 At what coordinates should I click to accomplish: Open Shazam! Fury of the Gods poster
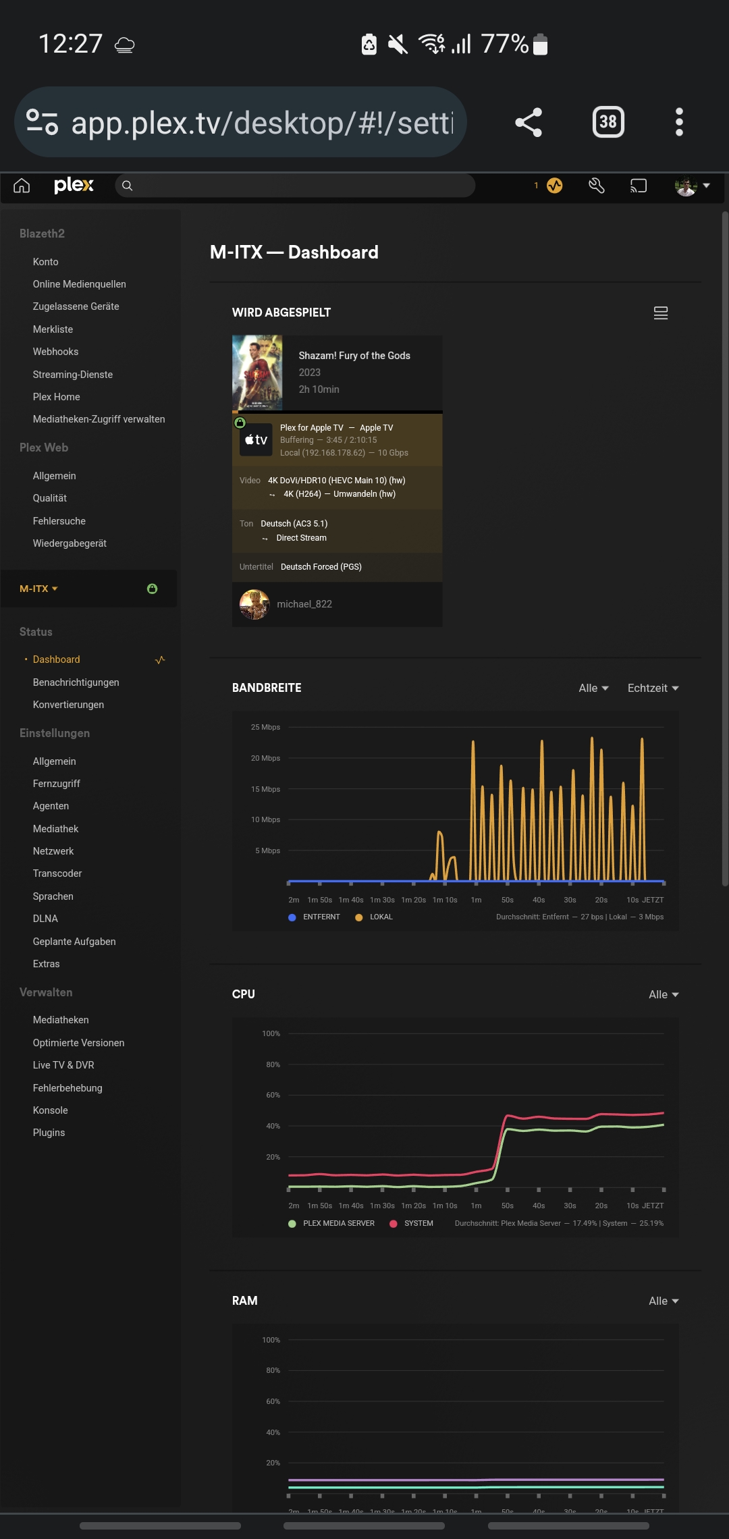[x=257, y=373]
